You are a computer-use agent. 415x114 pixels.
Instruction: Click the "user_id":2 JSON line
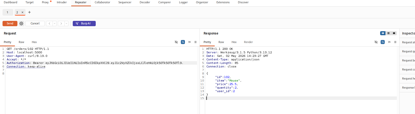(225, 91)
